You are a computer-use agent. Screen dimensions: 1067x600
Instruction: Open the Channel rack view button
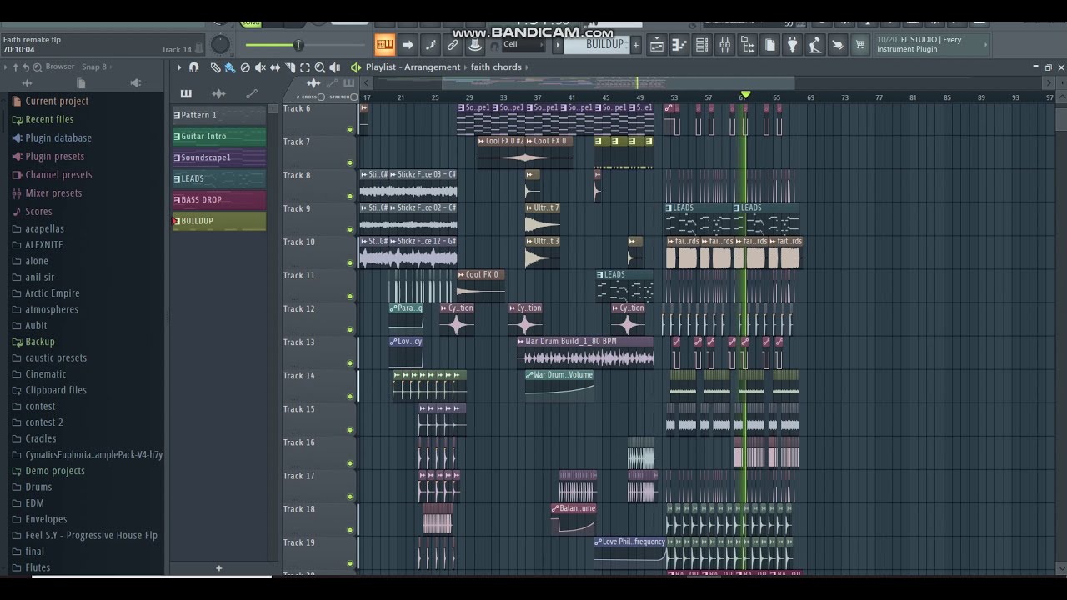(x=702, y=46)
